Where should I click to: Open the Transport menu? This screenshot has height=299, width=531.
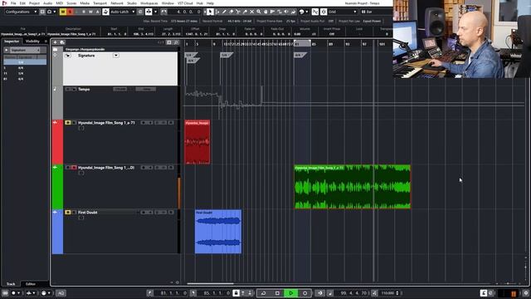tap(100, 3)
